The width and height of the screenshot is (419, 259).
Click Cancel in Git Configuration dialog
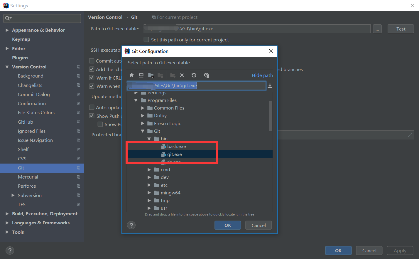(x=259, y=225)
